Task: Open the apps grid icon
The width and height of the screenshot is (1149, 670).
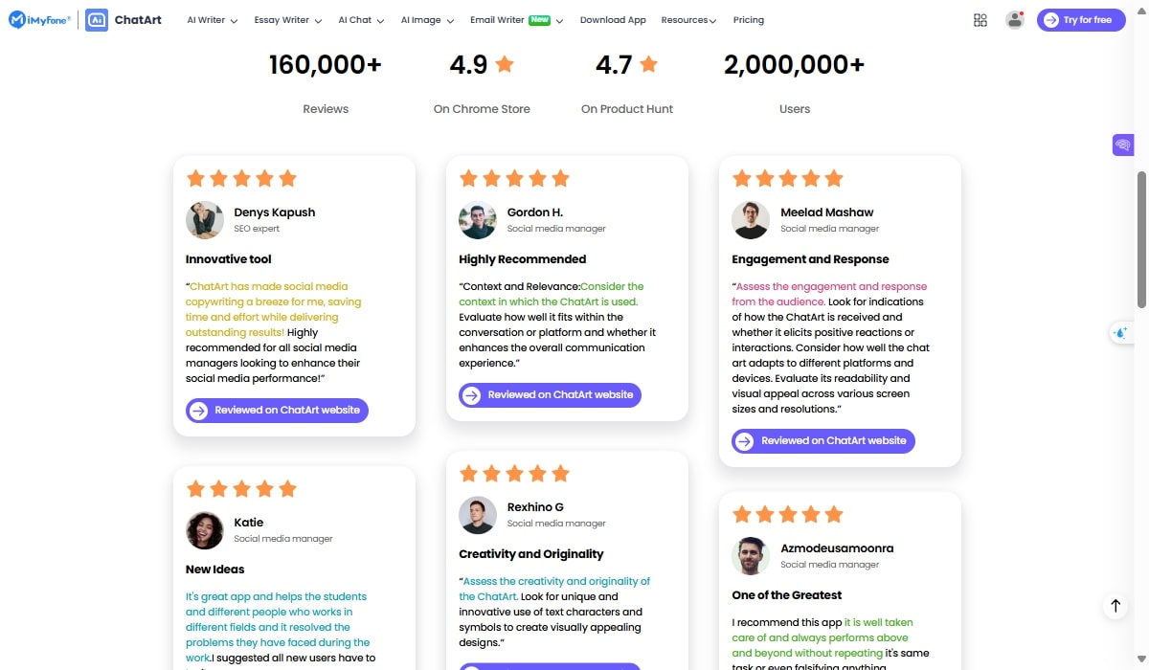Action: 980,20
